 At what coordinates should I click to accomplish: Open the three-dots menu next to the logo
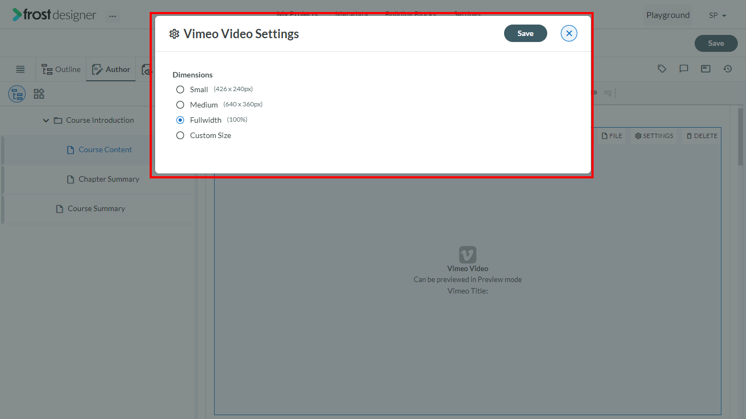coord(113,16)
